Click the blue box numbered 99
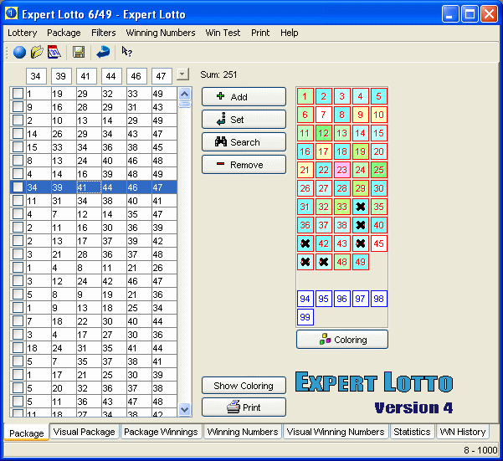 305,317
